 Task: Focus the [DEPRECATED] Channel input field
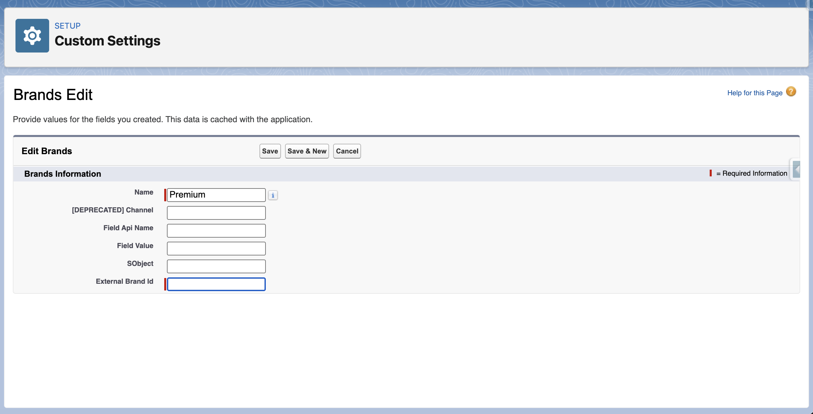(x=216, y=213)
